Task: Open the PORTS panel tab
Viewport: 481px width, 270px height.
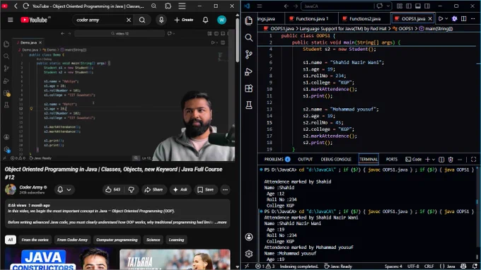Action: click(391, 159)
